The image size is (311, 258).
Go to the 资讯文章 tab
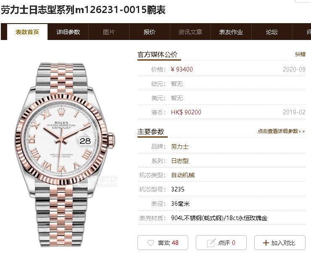(190, 32)
